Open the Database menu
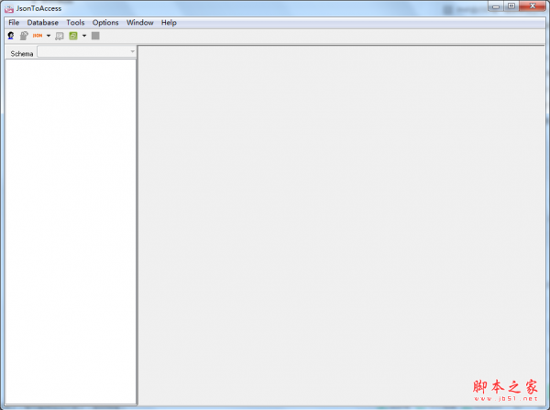This screenshot has width=550, height=410. coord(43,23)
